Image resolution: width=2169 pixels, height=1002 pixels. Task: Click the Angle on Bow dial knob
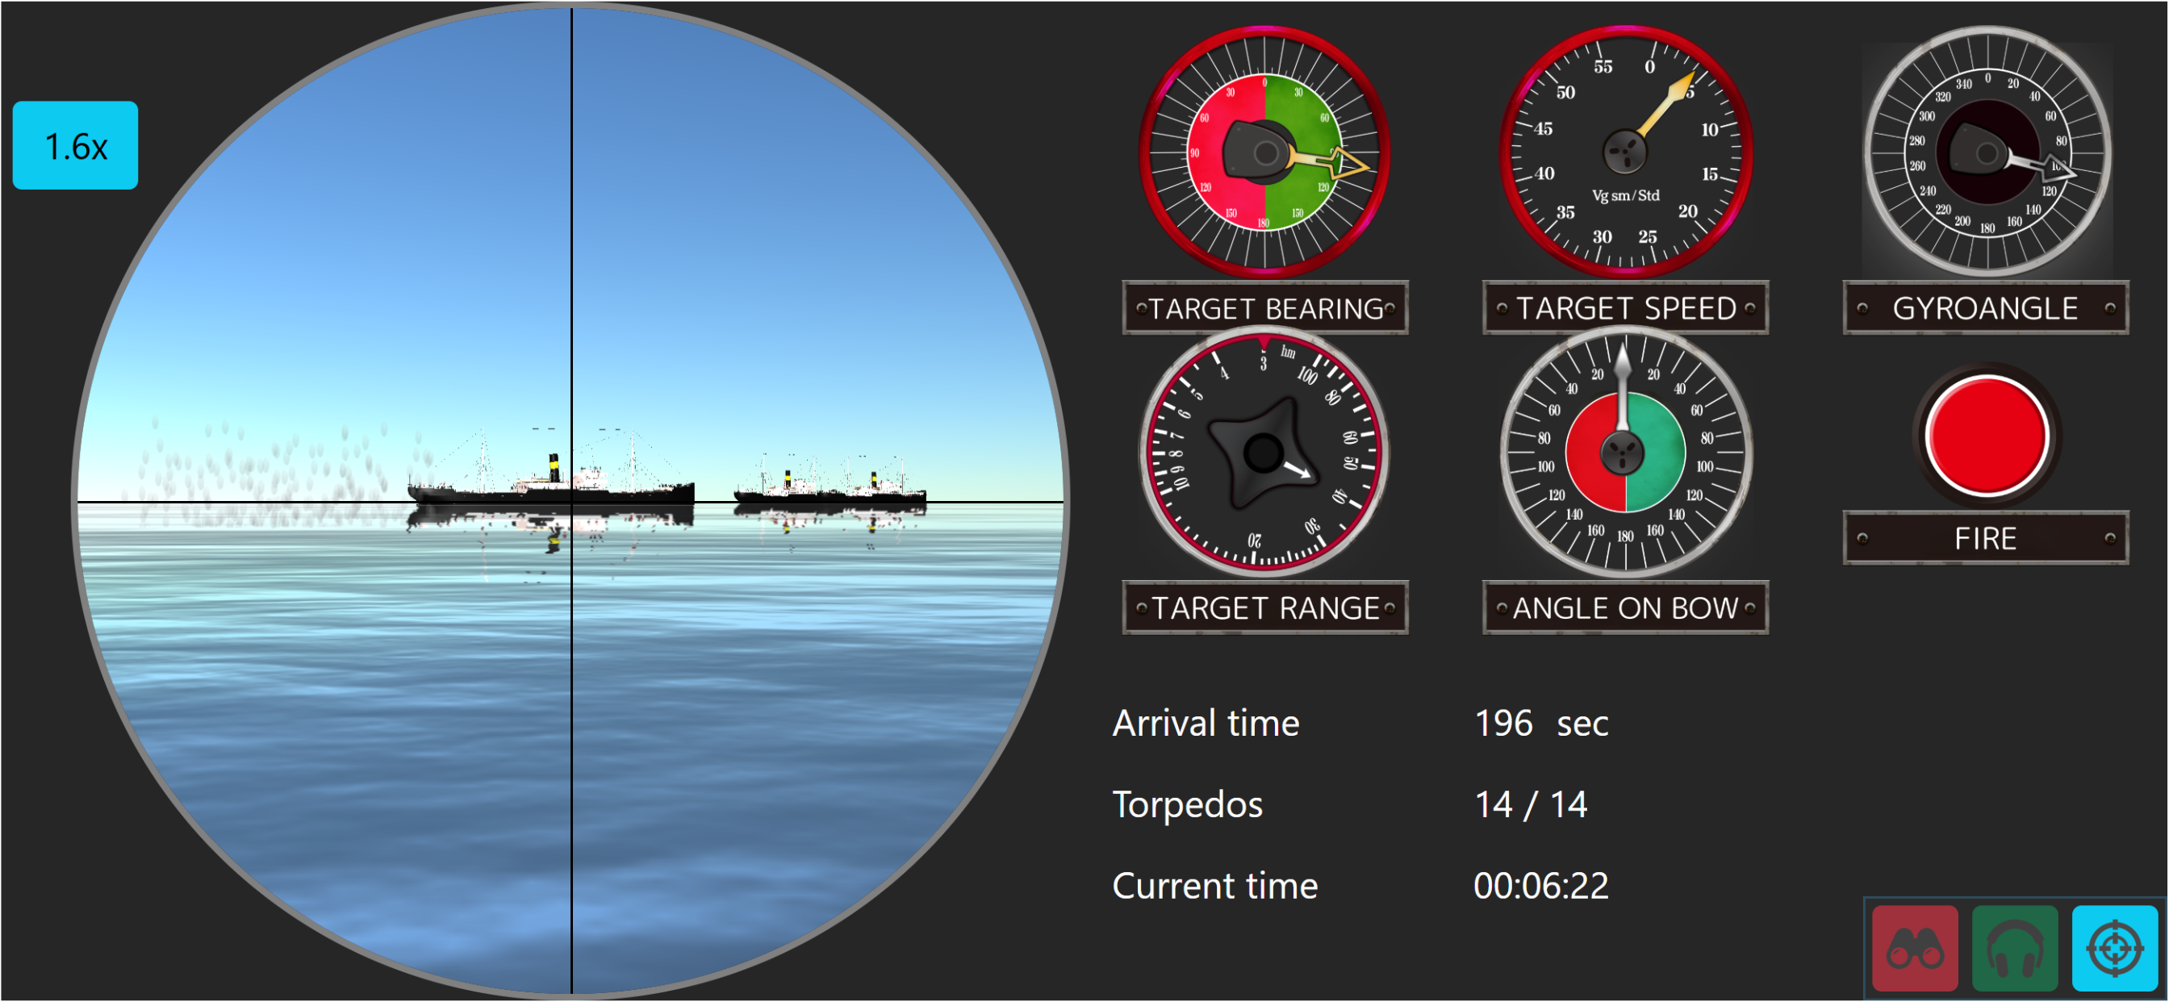point(1623,453)
